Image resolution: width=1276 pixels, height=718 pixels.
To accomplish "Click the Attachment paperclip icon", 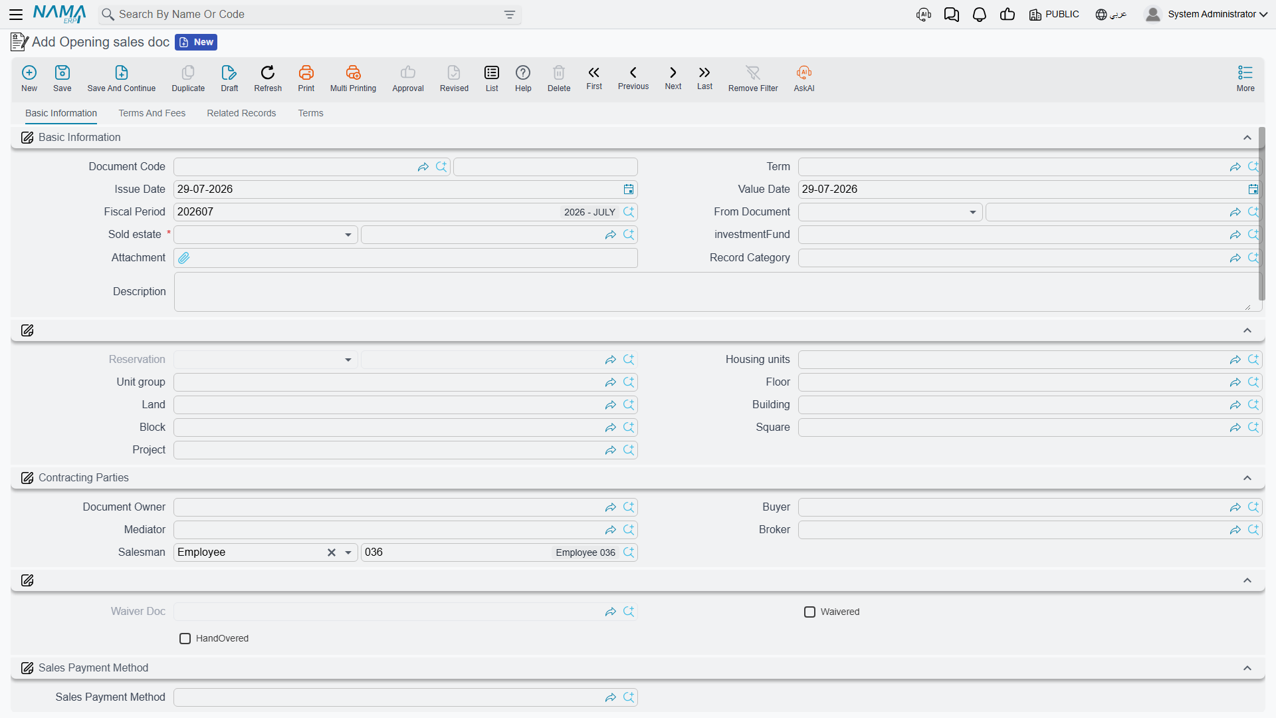I will [x=184, y=258].
